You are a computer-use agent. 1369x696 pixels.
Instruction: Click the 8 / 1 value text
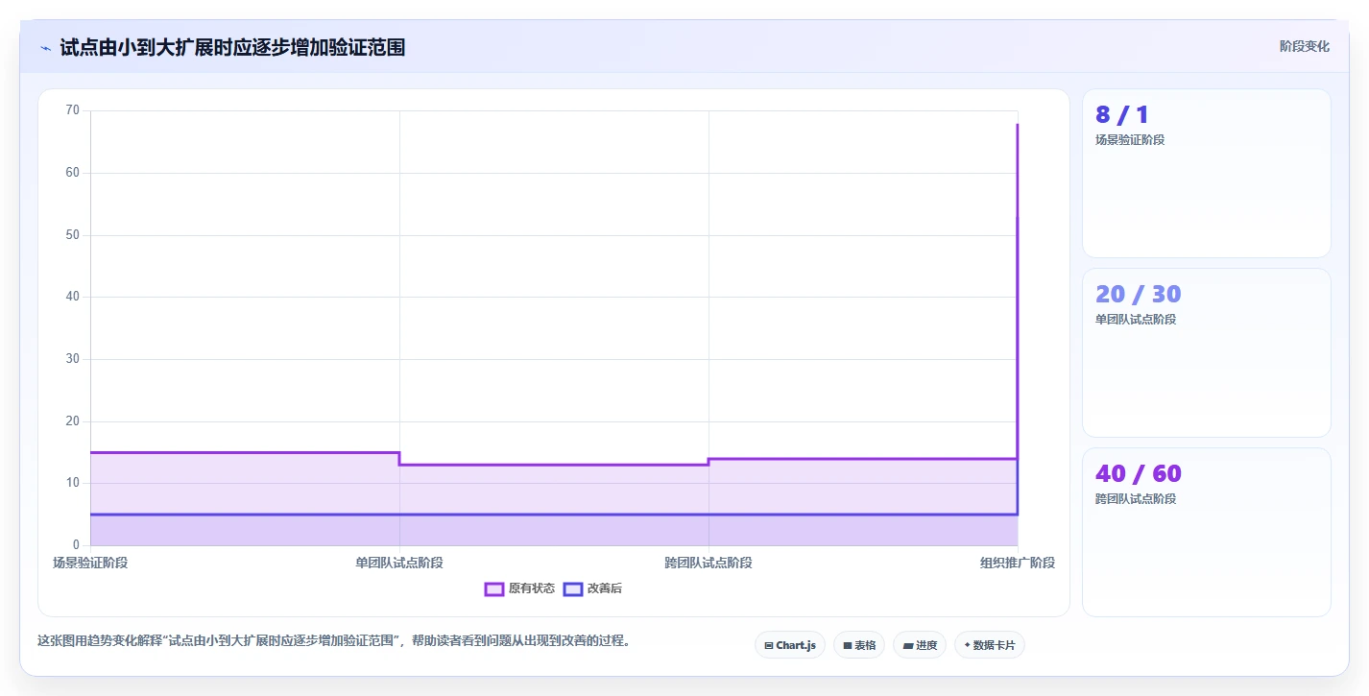pos(1121,115)
